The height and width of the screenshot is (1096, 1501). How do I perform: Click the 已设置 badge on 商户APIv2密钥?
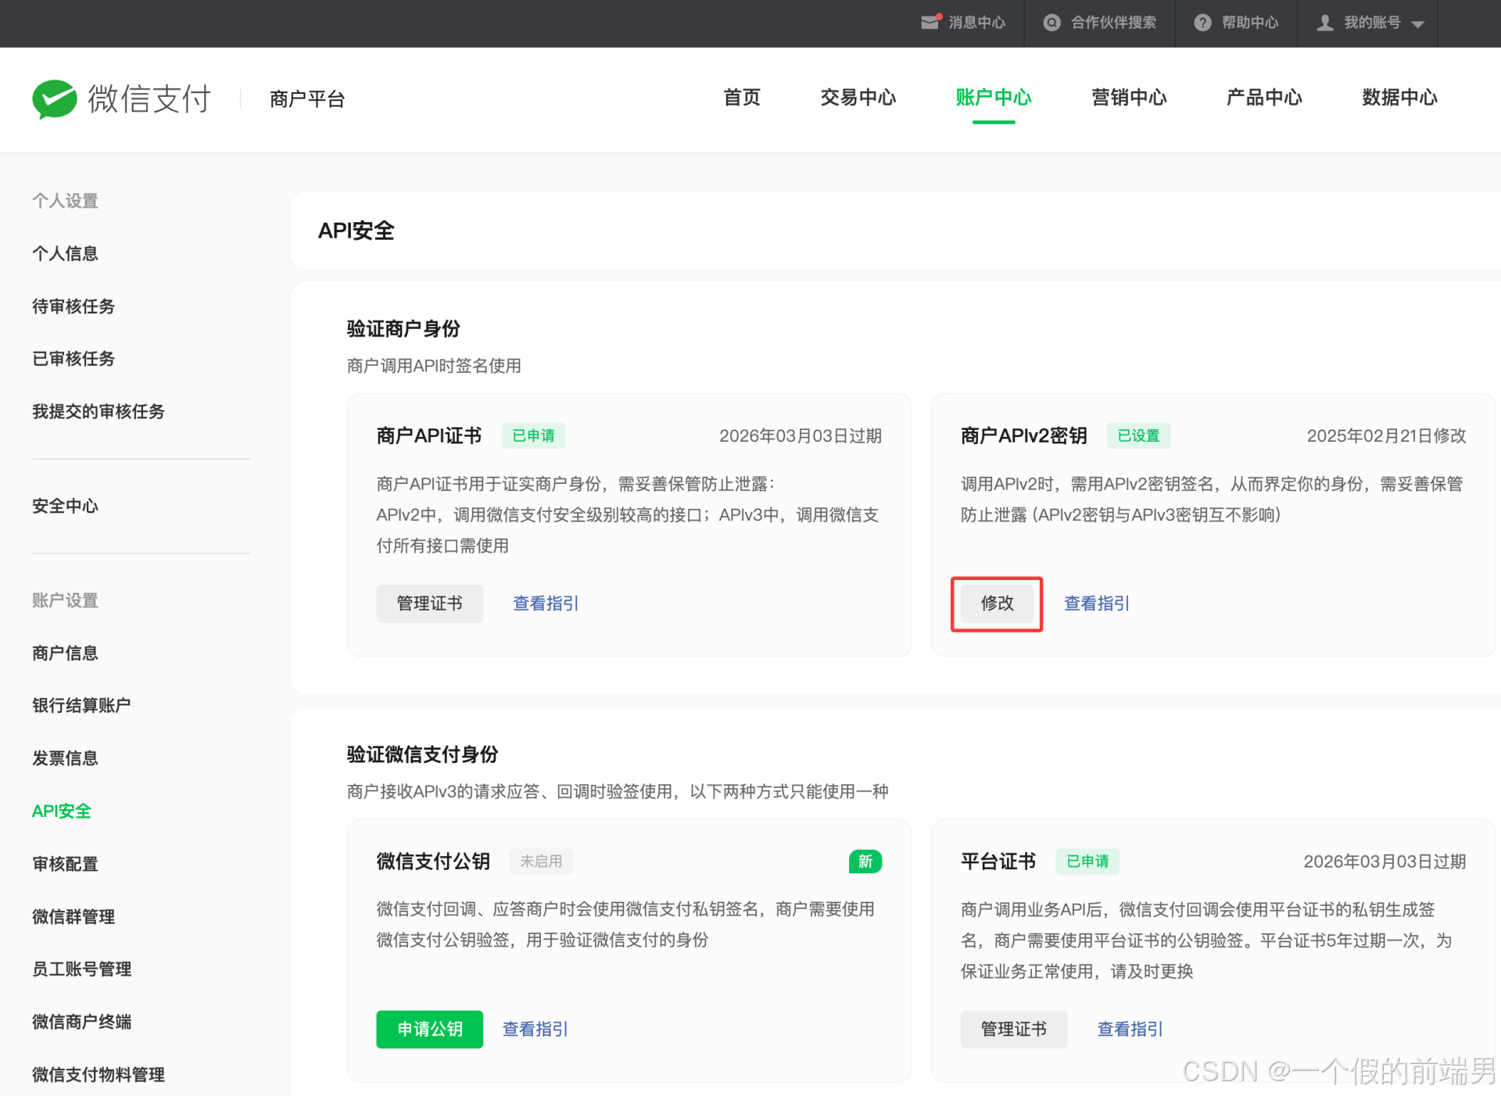[1138, 435]
